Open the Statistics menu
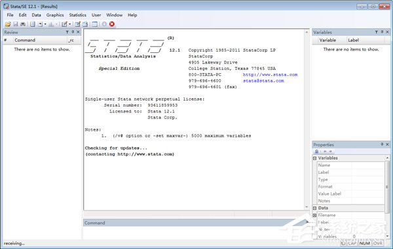 78,15
